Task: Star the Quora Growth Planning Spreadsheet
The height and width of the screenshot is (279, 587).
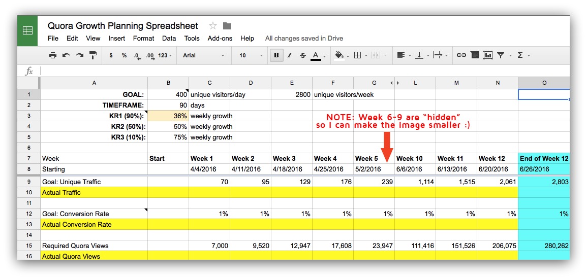Action: 213,26
